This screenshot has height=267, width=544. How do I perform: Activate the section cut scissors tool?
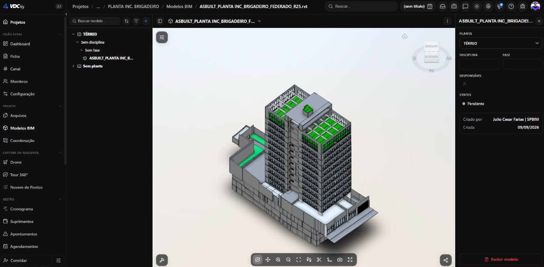click(x=319, y=260)
